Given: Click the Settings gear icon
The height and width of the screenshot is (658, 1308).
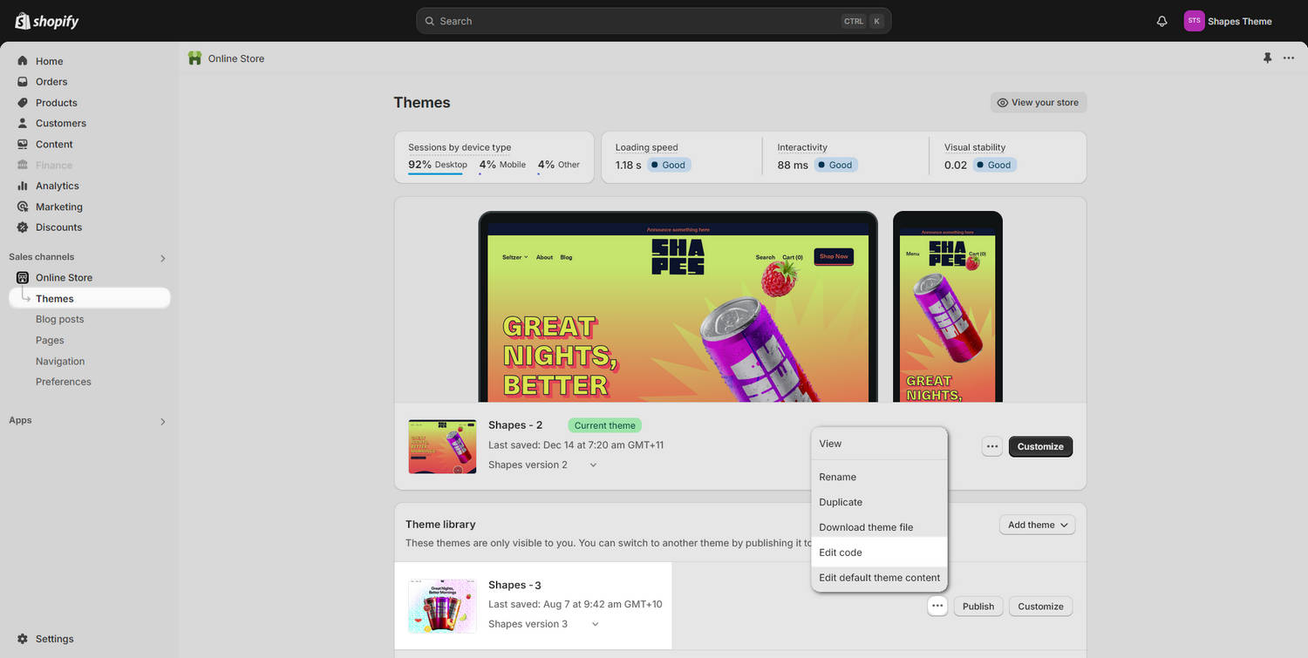Looking at the screenshot, I should point(23,639).
